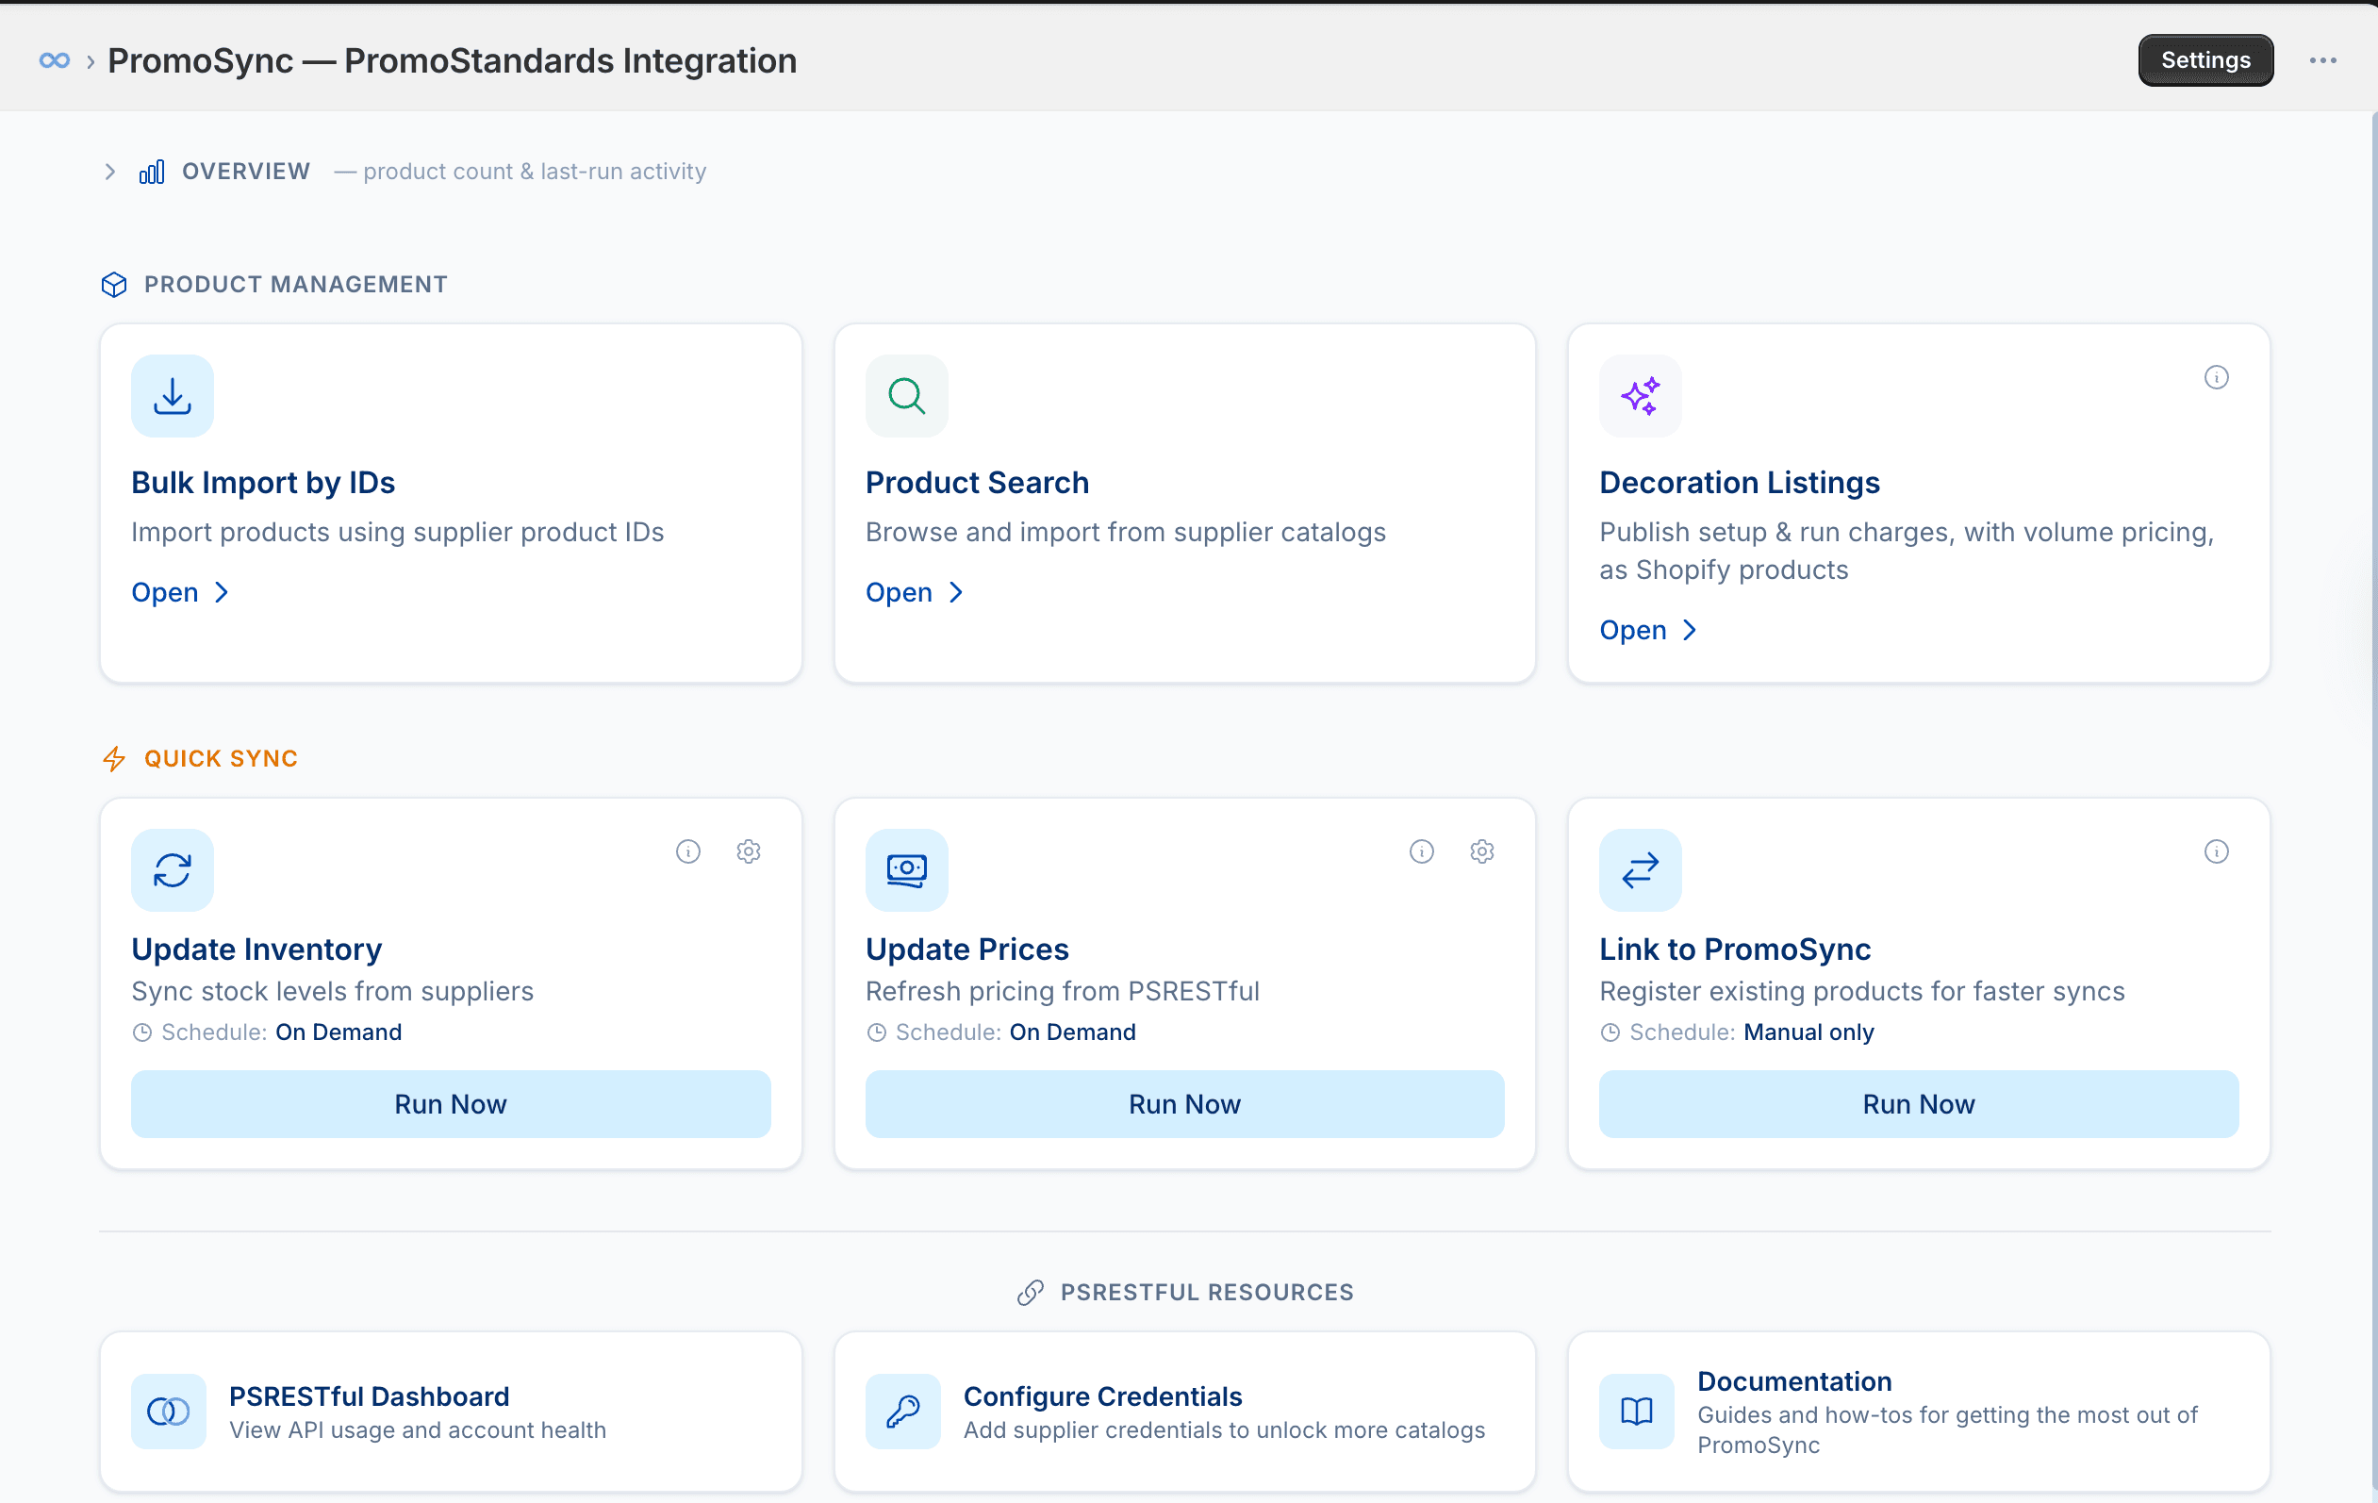The width and height of the screenshot is (2378, 1503).
Task: Click the Configure Credentials key icon
Action: (902, 1412)
